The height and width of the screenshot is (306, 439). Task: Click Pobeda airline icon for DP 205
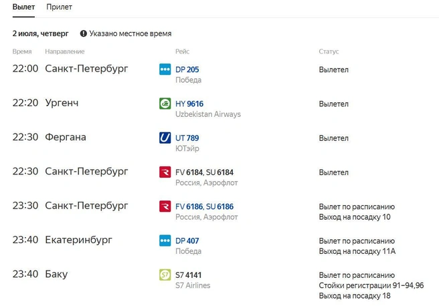pyautogui.click(x=165, y=69)
